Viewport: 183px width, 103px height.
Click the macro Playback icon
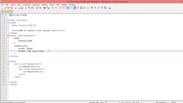(98, 8)
